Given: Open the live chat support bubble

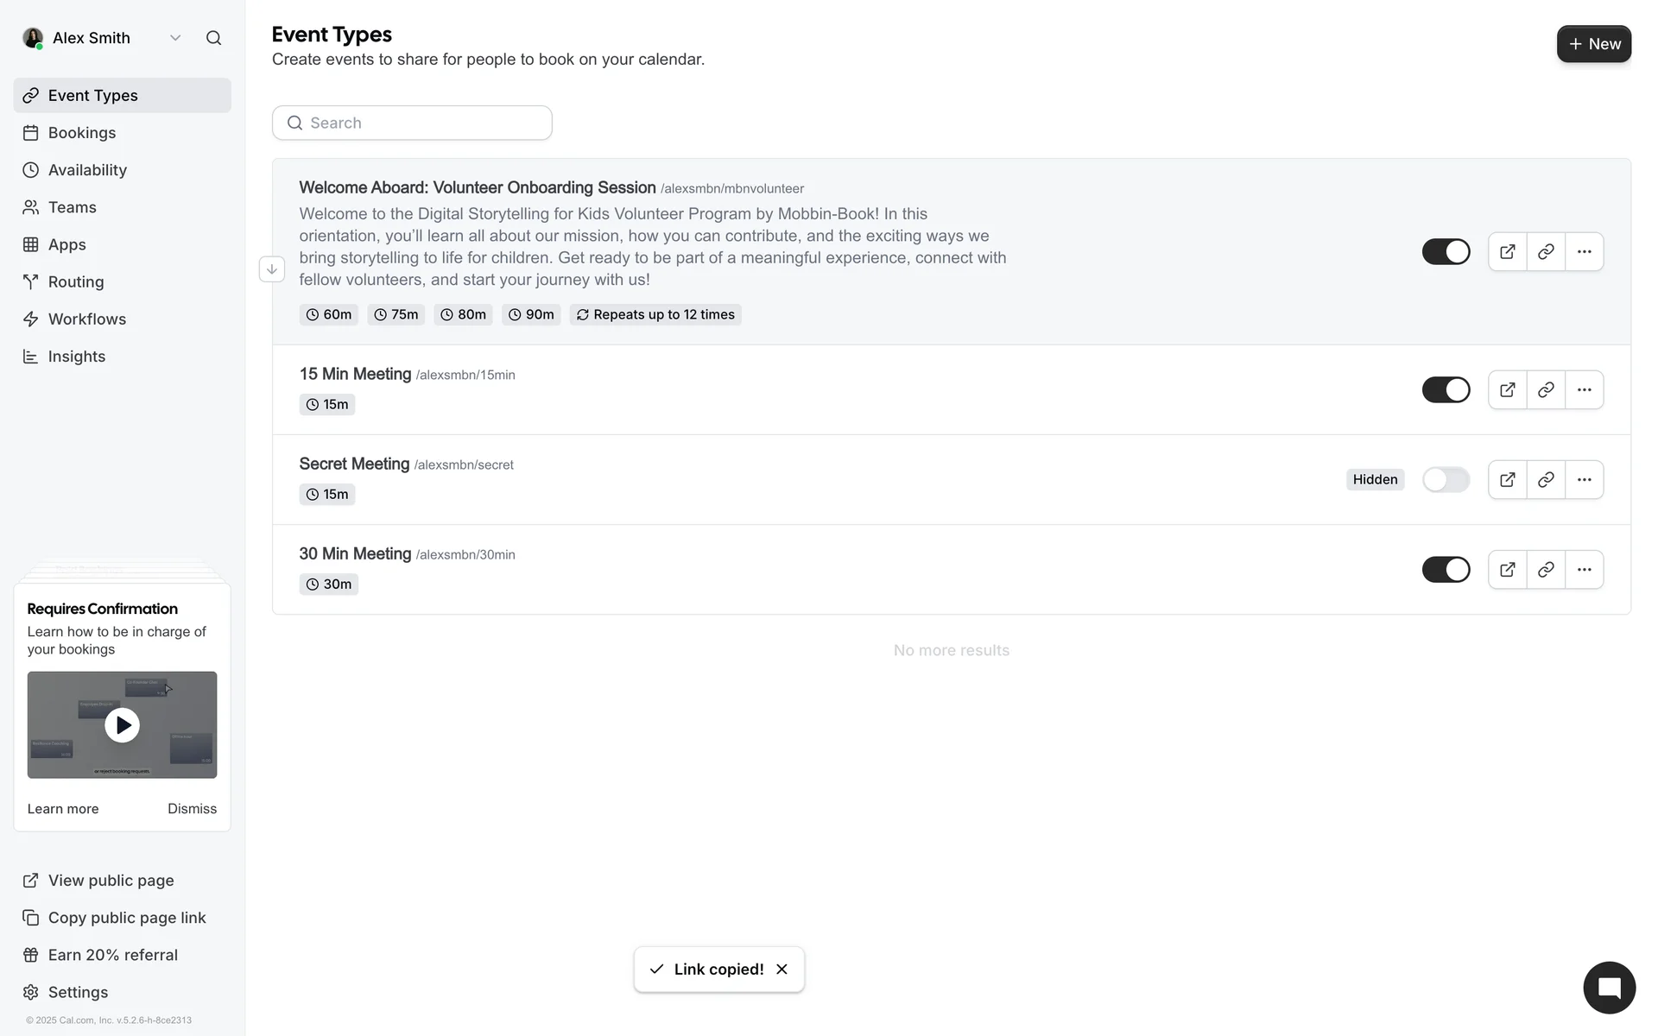Looking at the screenshot, I should coord(1609,988).
